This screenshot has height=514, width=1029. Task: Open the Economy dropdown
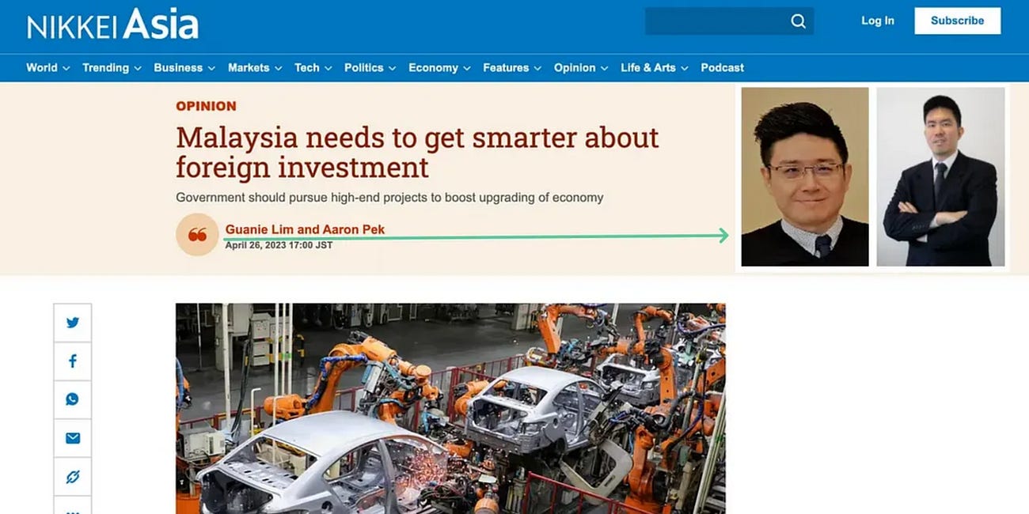pos(440,68)
